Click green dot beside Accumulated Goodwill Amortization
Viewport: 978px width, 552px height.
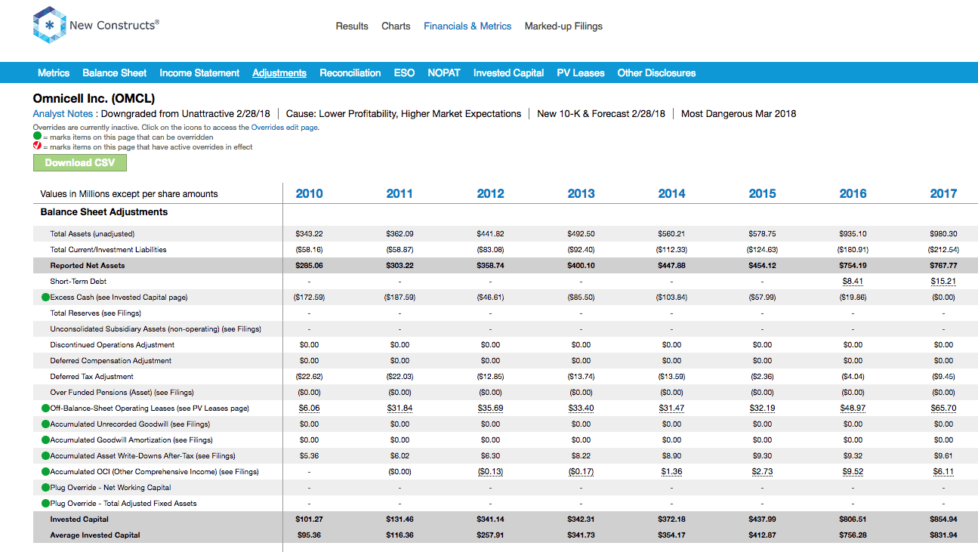pos(45,440)
